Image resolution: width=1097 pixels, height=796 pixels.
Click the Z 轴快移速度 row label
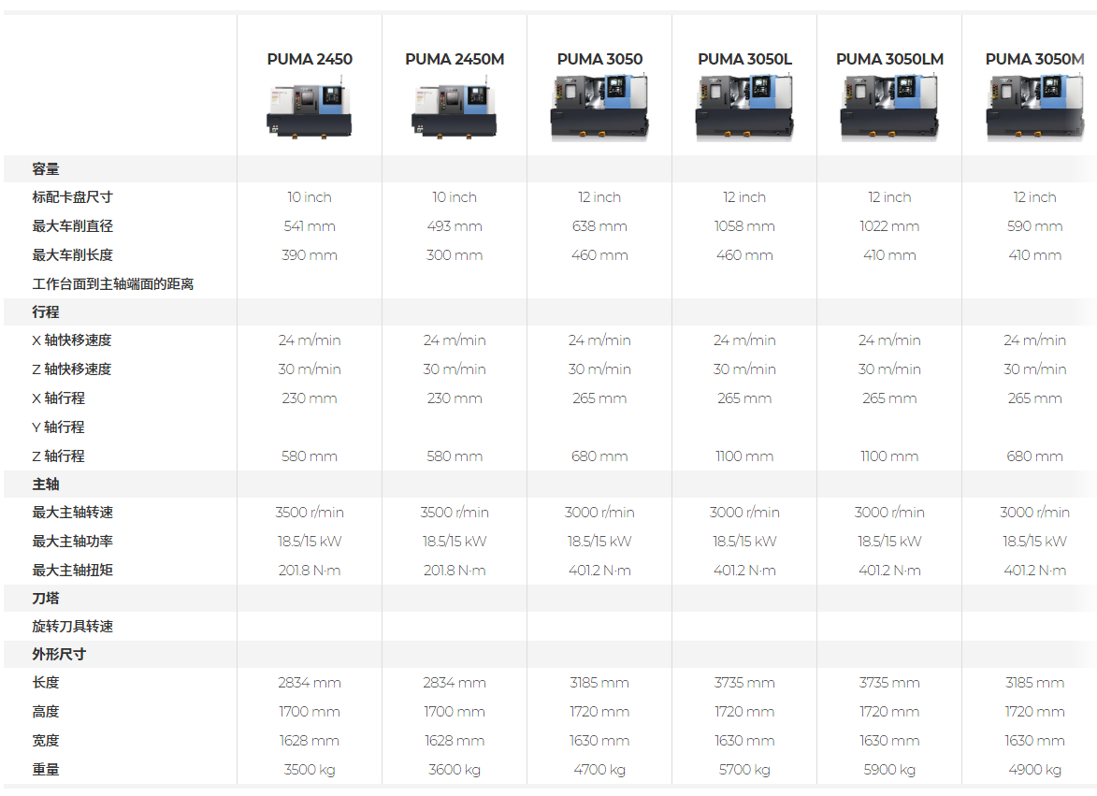click(71, 369)
